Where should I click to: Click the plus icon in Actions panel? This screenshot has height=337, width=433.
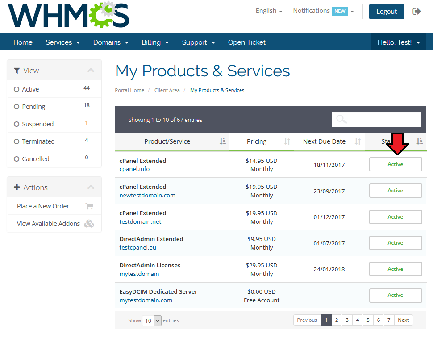coord(17,187)
